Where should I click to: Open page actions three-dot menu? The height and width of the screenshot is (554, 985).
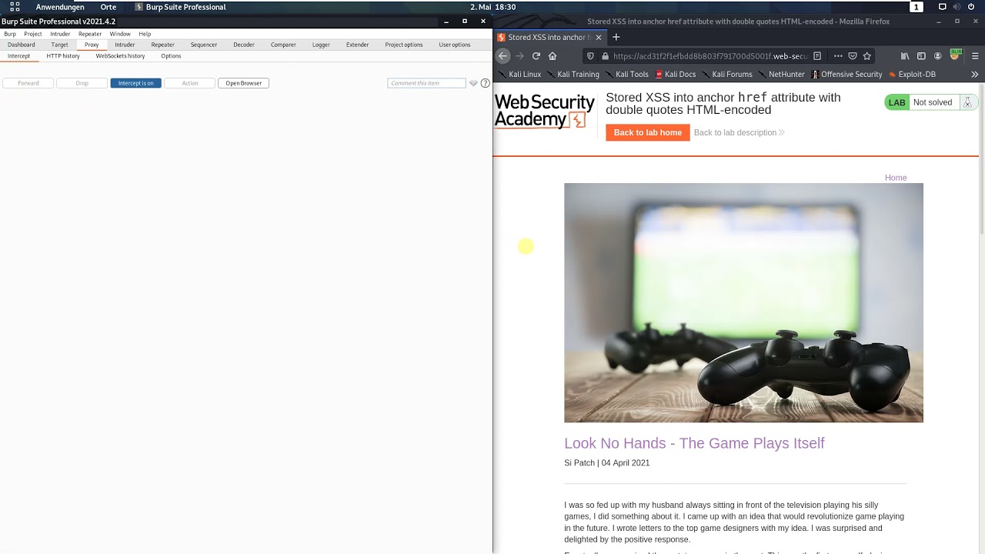pos(838,55)
